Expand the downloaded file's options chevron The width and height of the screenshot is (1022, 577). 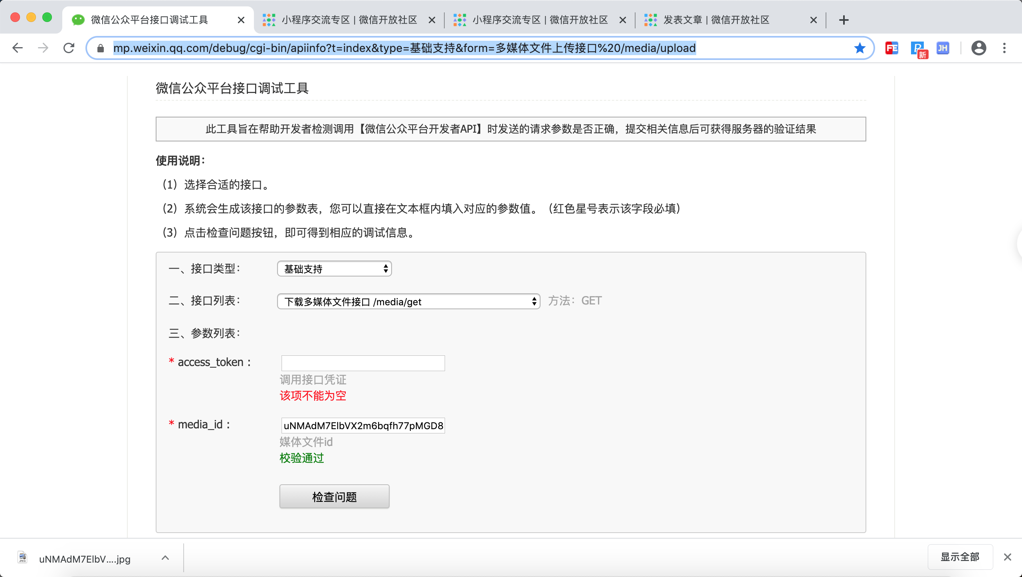click(165, 558)
